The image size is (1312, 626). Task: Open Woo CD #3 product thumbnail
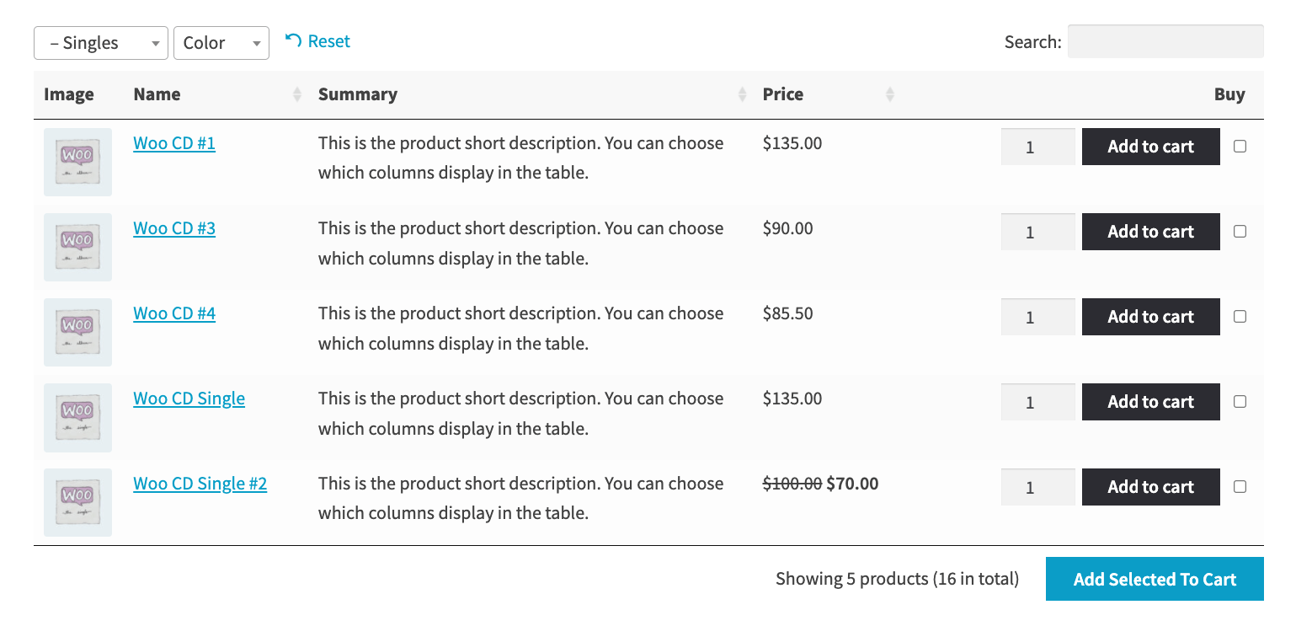point(77,247)
